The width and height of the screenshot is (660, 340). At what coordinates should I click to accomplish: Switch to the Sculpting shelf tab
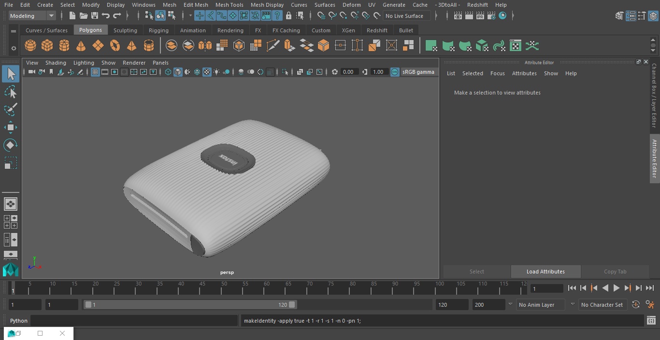(125, 30)
